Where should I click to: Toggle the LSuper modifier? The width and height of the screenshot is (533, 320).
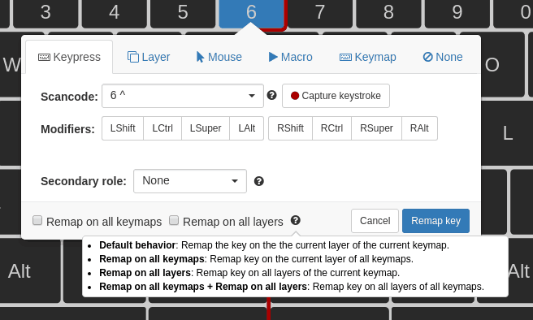[x=206, y=128]
